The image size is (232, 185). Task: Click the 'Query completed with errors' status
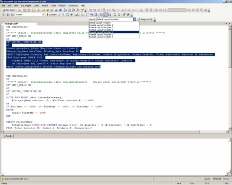[x=16, y=179]
